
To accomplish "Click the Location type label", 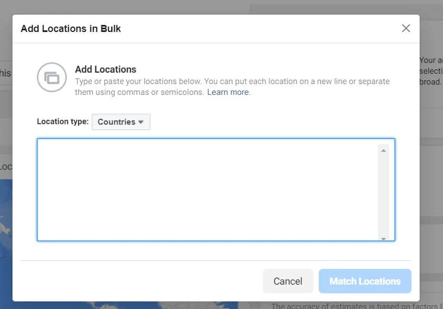I will (x=62, y=121).
